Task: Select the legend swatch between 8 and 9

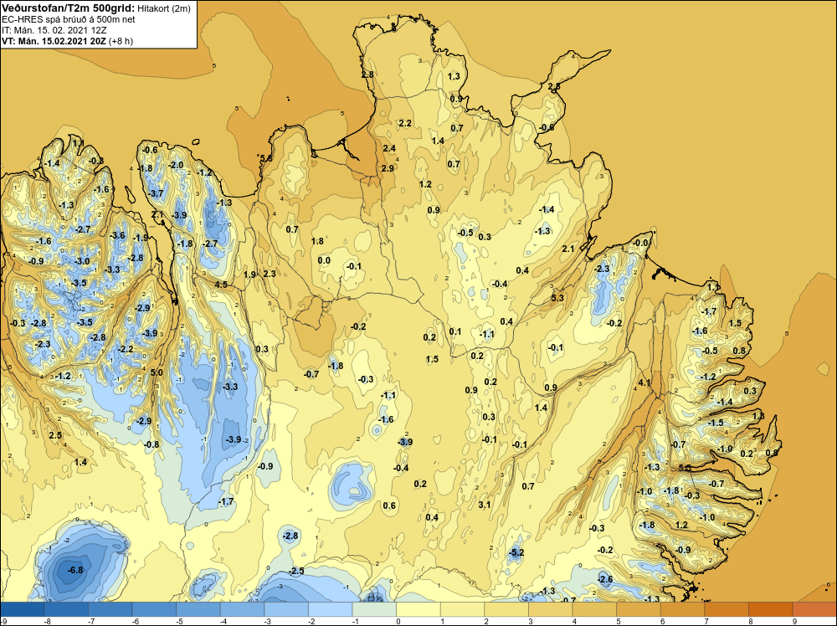Action: 770,609
